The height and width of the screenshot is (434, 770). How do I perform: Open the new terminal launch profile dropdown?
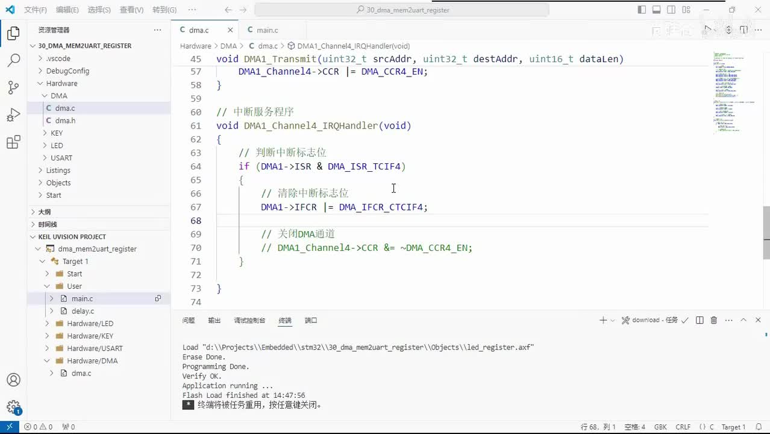613,320
